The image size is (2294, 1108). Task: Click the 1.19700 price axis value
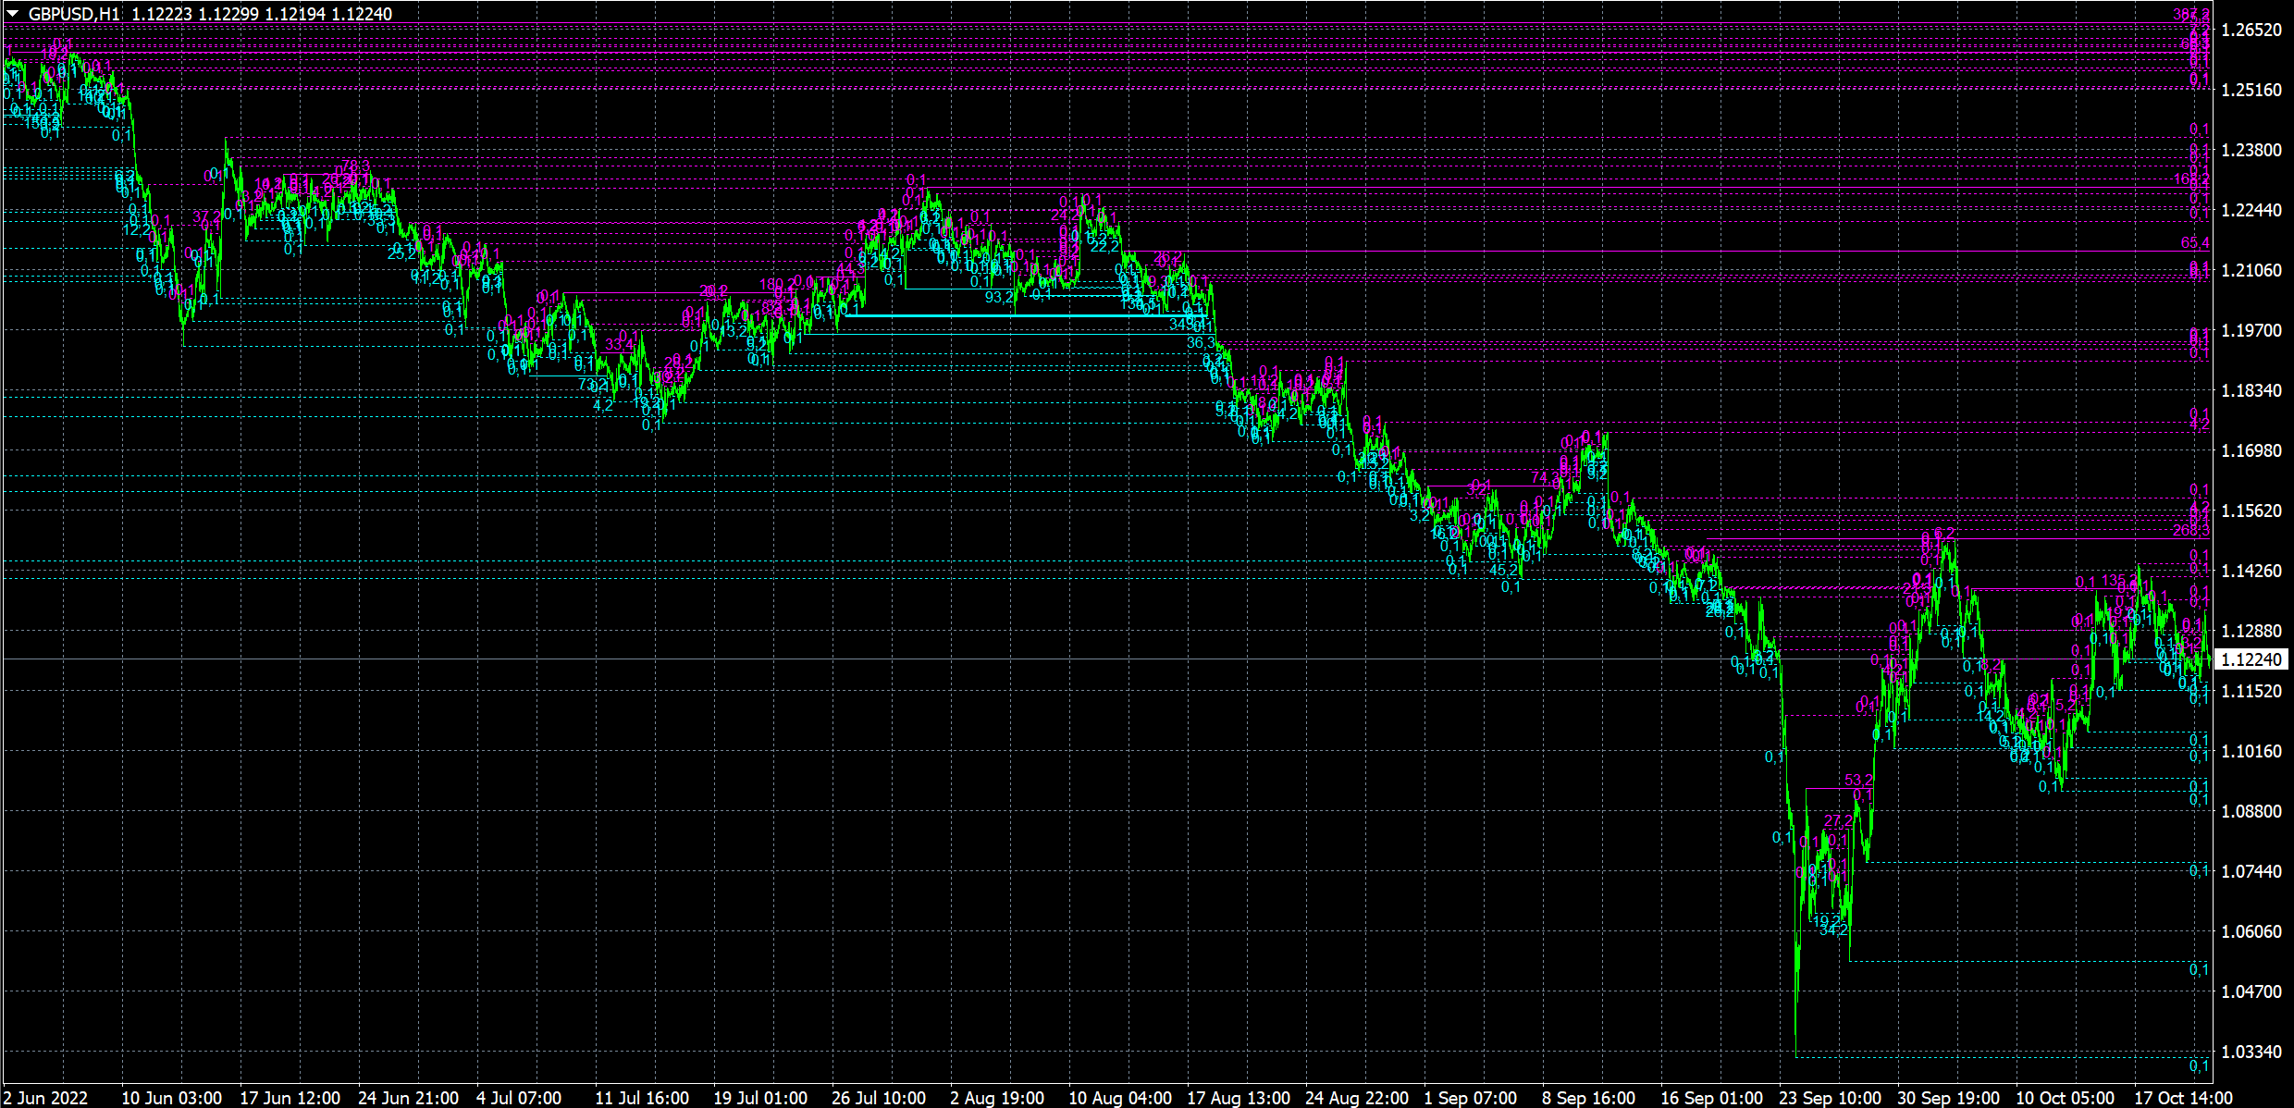click(2251, 330)
